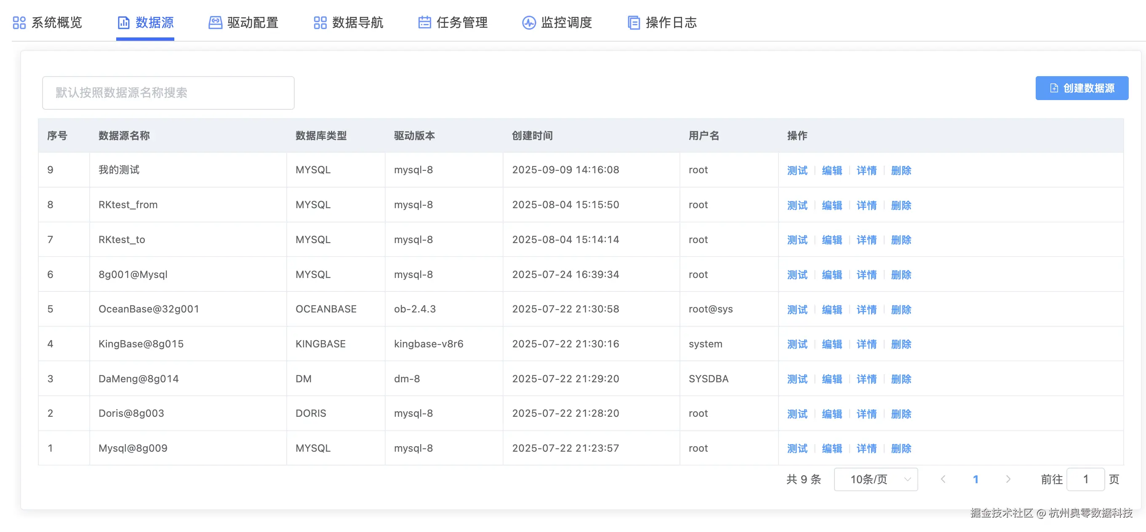
Task: Open the 10条/页 page size dropdown
Action: tap(875, 479)
